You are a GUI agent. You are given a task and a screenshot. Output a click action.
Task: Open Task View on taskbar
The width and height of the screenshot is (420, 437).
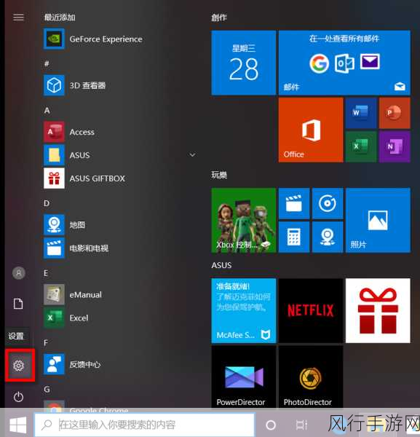pyautogui.click(x=301, y=425)
